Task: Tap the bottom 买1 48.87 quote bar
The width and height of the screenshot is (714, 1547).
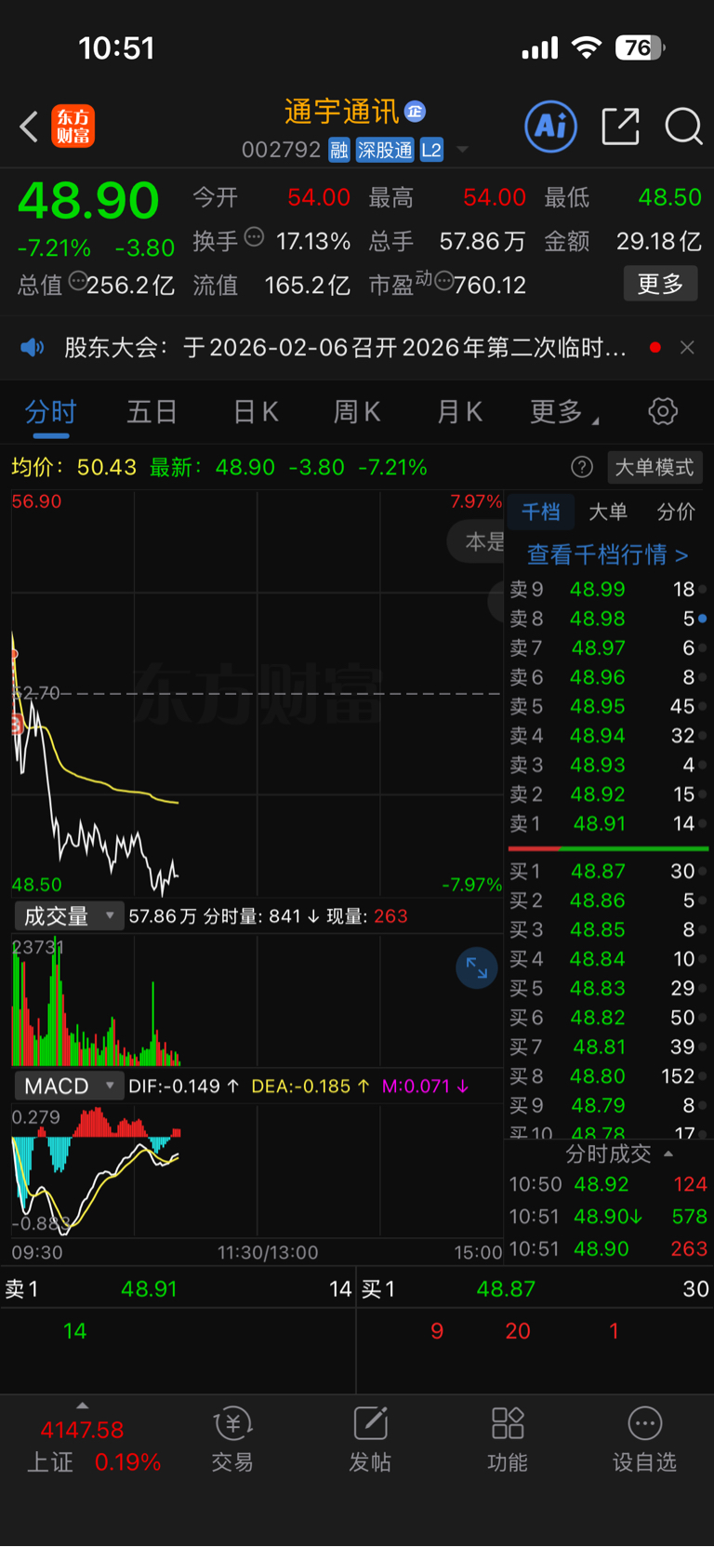Action: (535, 1288)
